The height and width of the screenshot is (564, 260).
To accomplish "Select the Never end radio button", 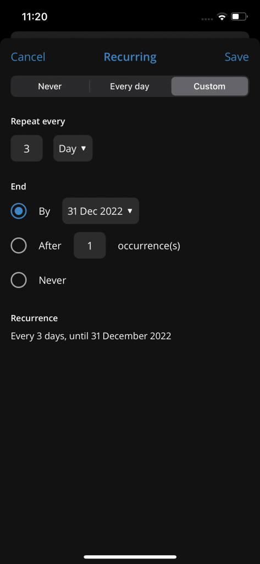I will click(19, 280).
